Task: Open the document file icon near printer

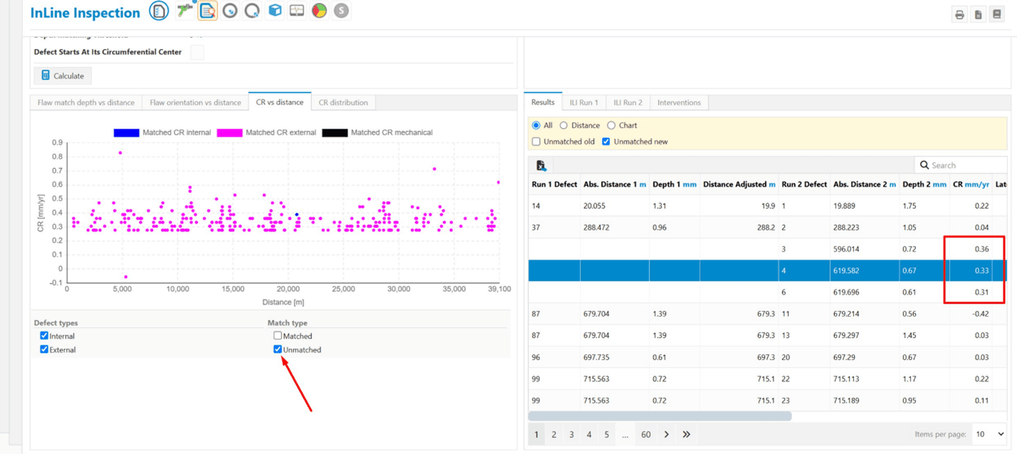Action: pyautogui.click(x=979, y=14)
